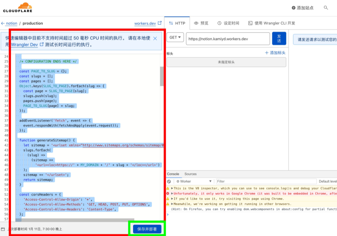Open workers.dev external link icon
The height and width of the screenshot is (236, 337).
[160, 23]
